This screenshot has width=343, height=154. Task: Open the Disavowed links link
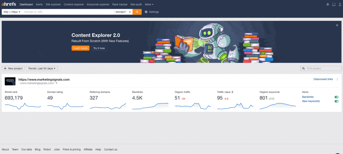tap(323, 79)
